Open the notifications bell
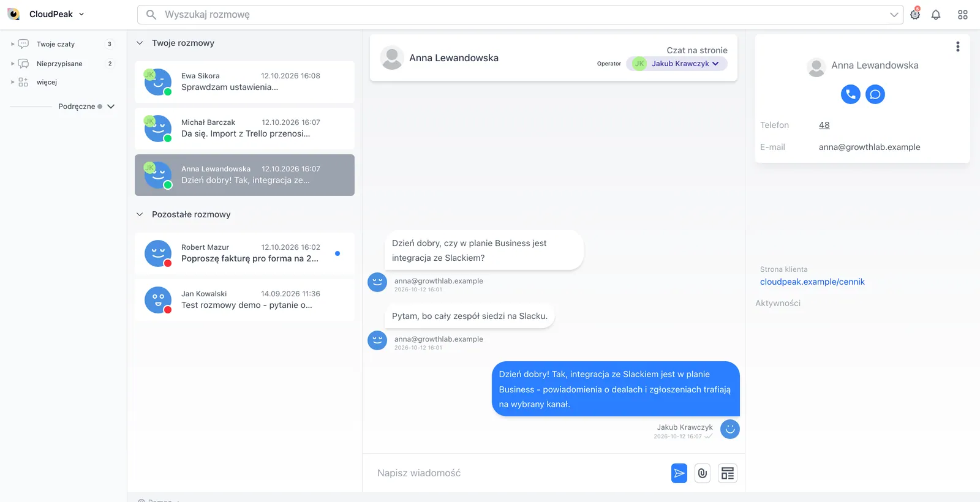 click(x=936, y=15)
